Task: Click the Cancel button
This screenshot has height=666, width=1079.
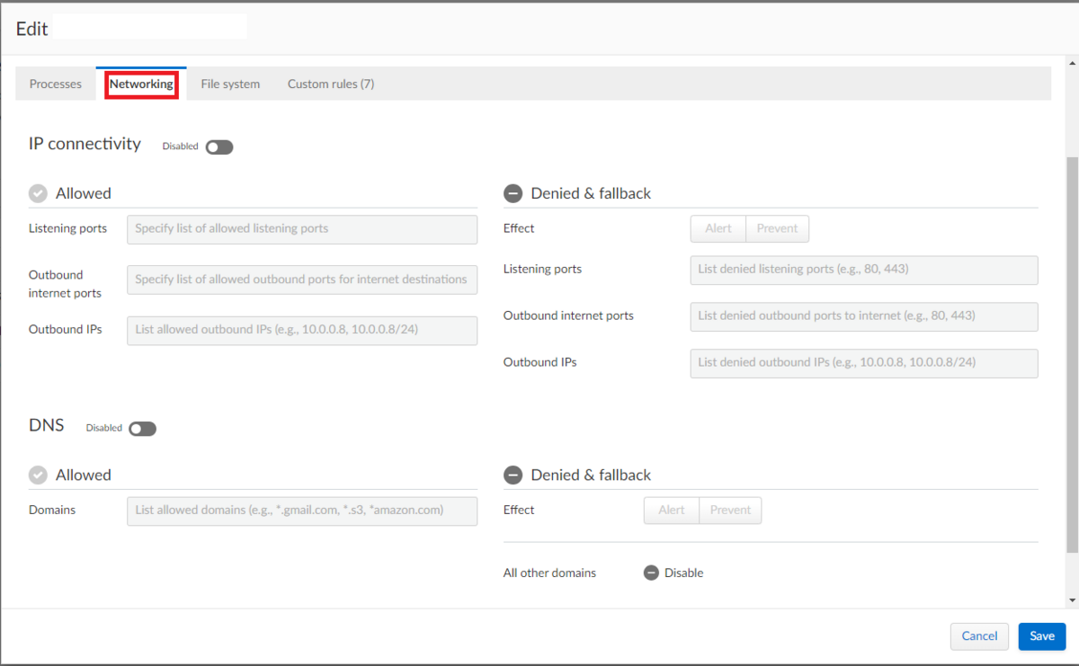Action: pyautogui.click(x=979, y=635)
